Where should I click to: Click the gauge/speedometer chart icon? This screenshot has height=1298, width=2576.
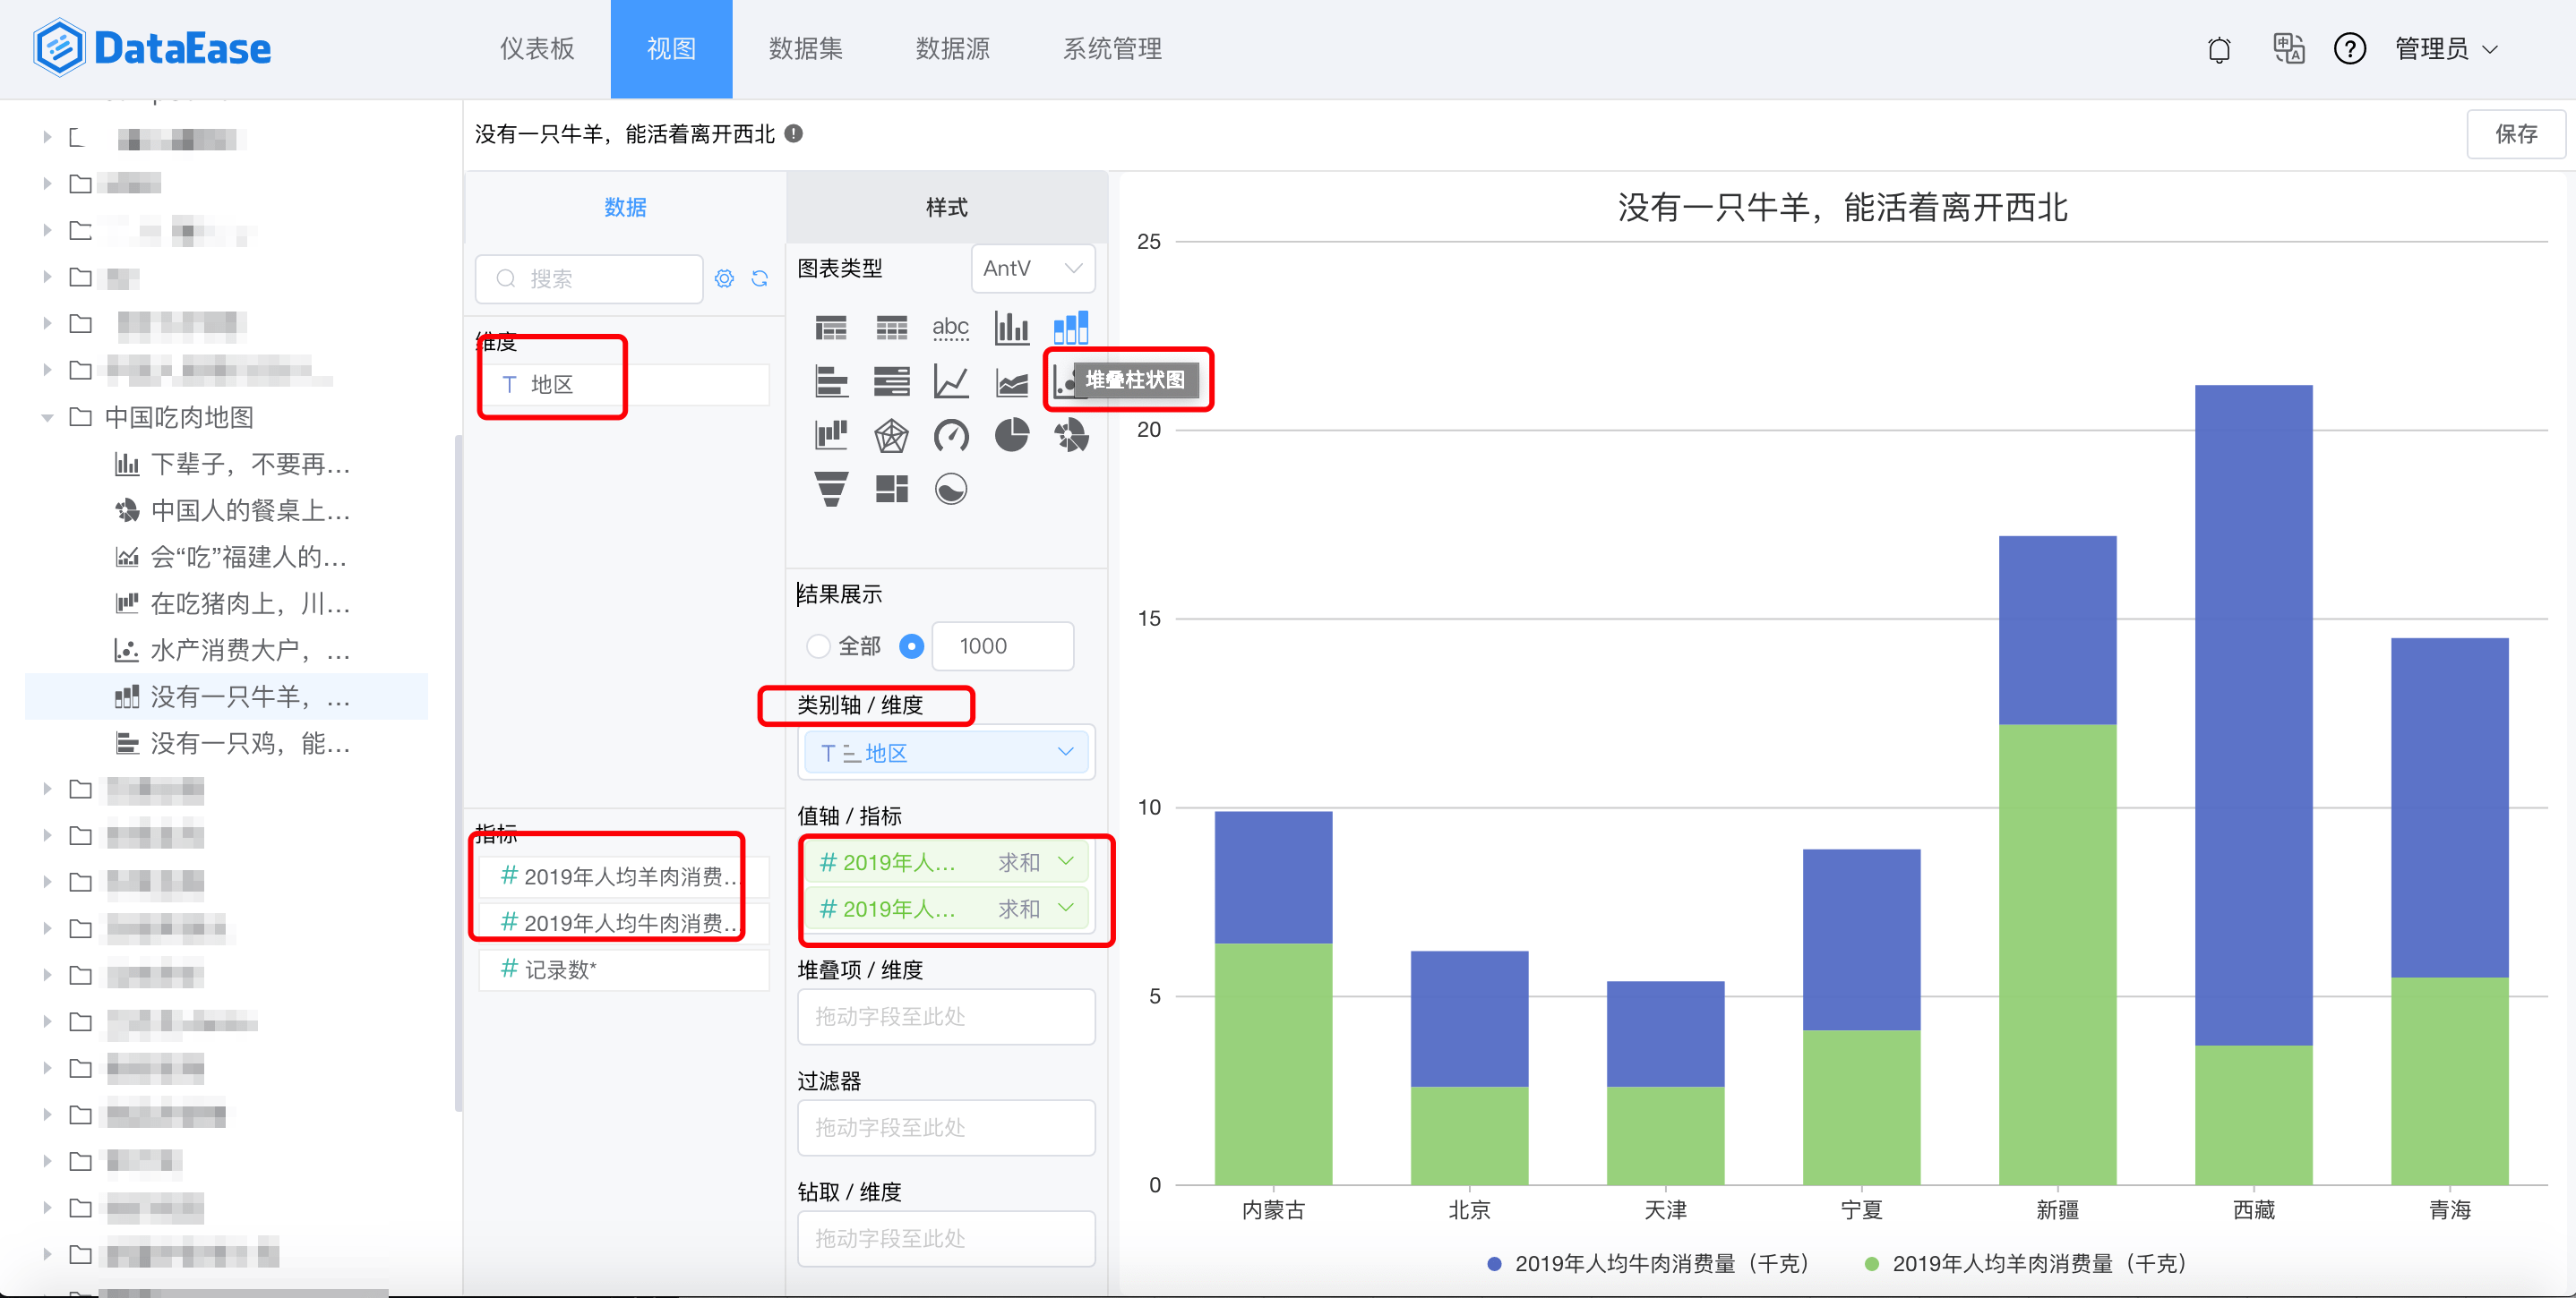pos(949,435)
